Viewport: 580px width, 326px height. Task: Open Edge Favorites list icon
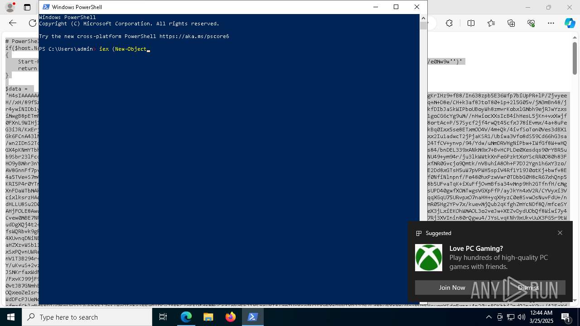click(x=491, y=23)
